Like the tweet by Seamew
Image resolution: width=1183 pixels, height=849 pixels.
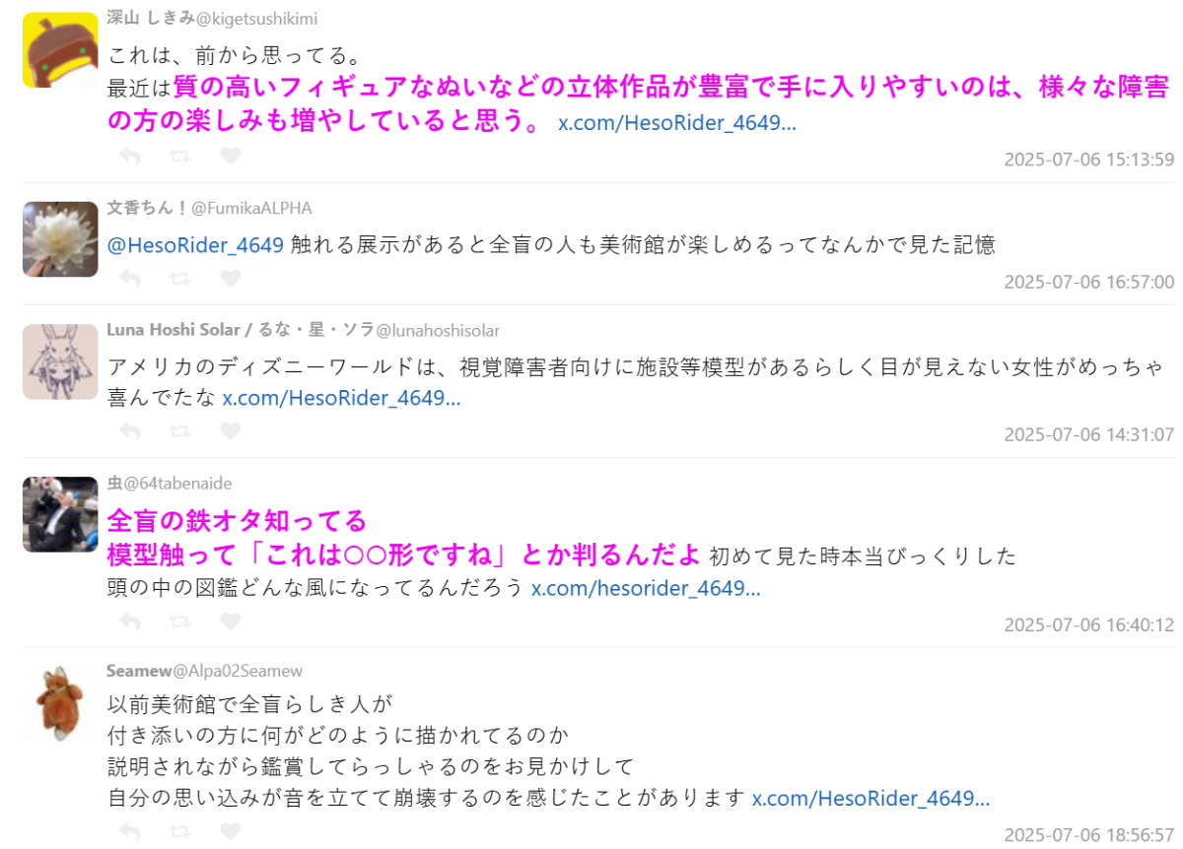coord(230,831)
